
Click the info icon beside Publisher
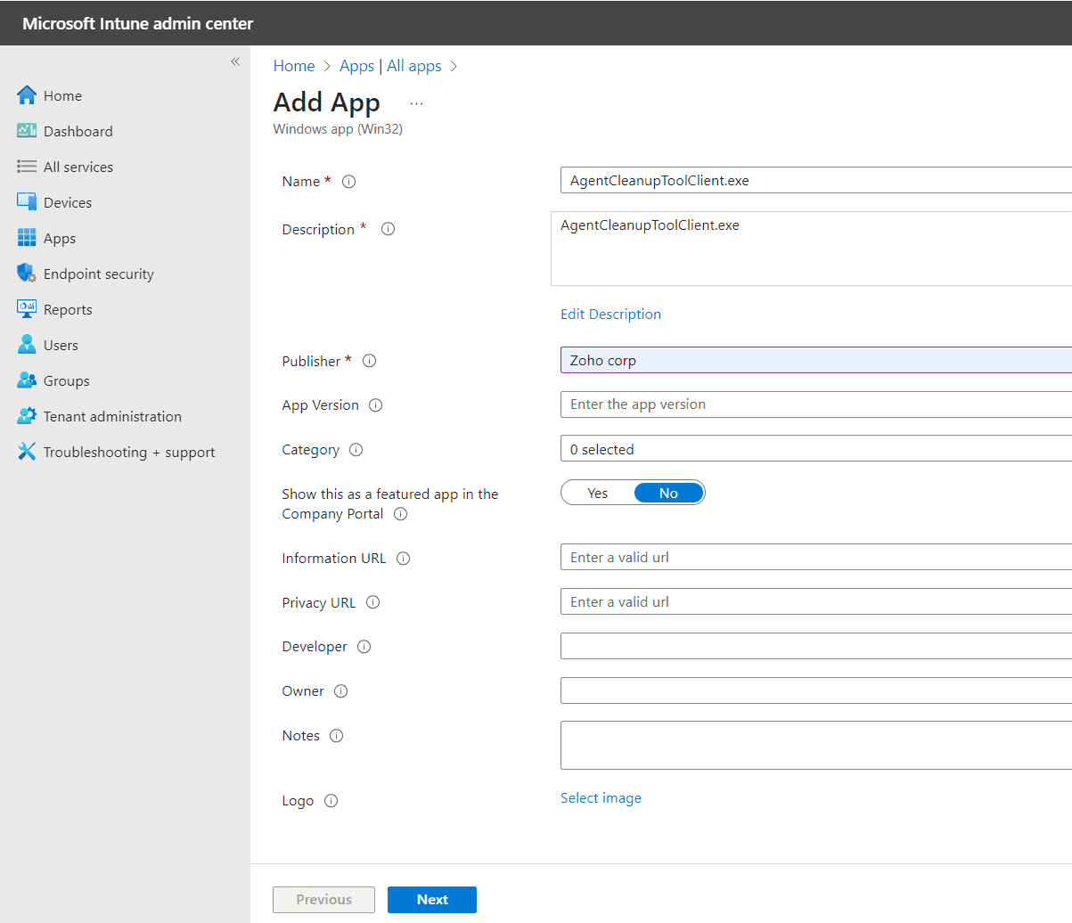pyautogui.click(x=369, y=361)
